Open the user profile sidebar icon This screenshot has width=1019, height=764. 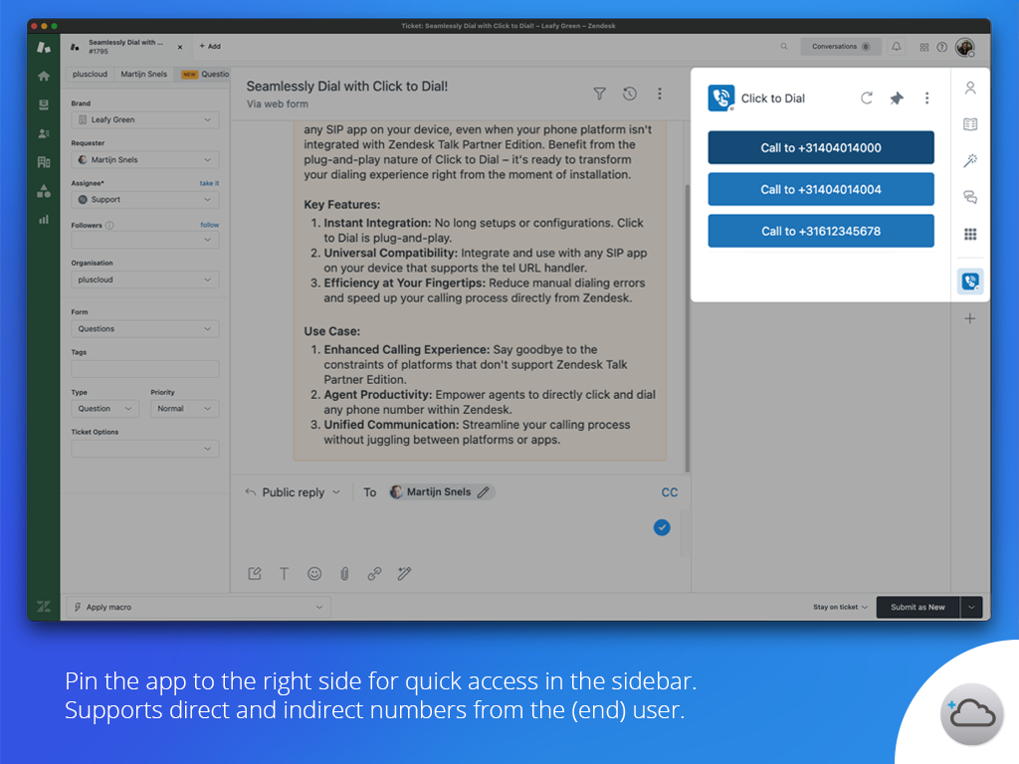click(x=970, y=89)
